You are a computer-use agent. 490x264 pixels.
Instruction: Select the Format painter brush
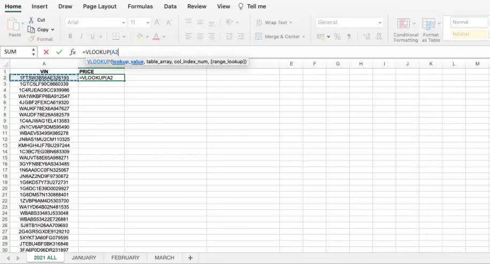click(31, 39)
